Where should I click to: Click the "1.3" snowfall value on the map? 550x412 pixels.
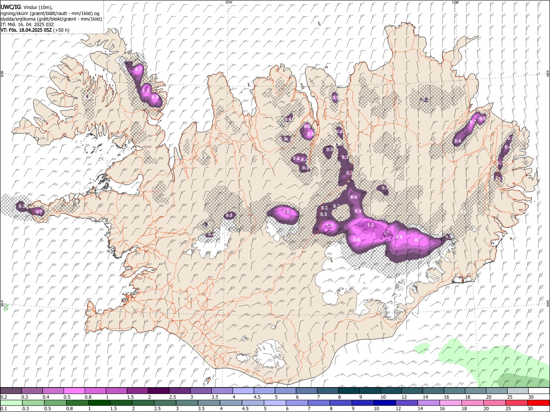[x=370, y=225]
